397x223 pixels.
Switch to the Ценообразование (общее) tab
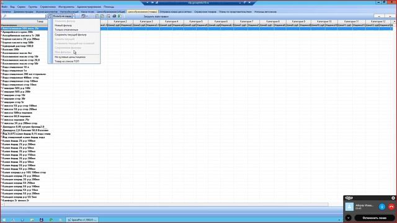click(x=111, y=12)
